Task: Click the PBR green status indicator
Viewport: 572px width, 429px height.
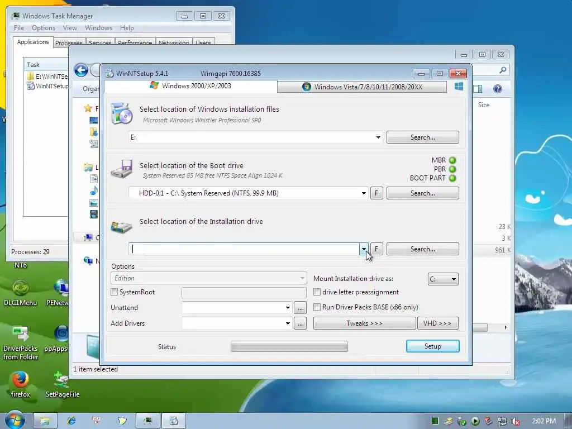Action: coord(452,169)
